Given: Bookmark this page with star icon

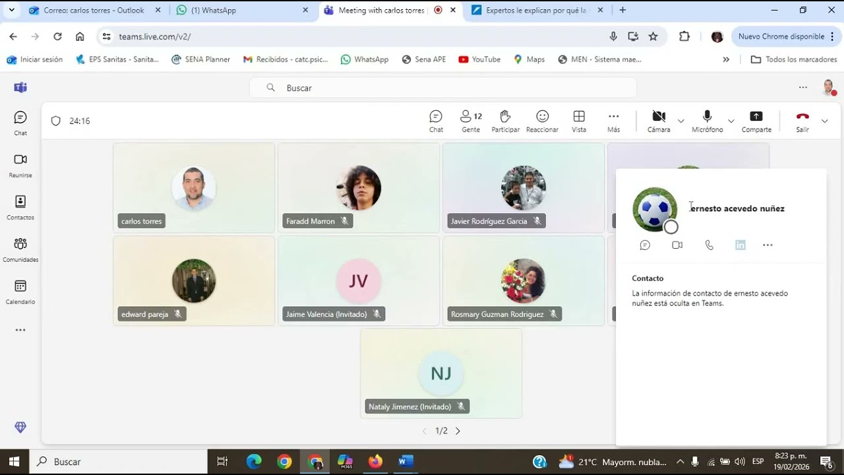Looking at the screenshot, I should (653, 37).
